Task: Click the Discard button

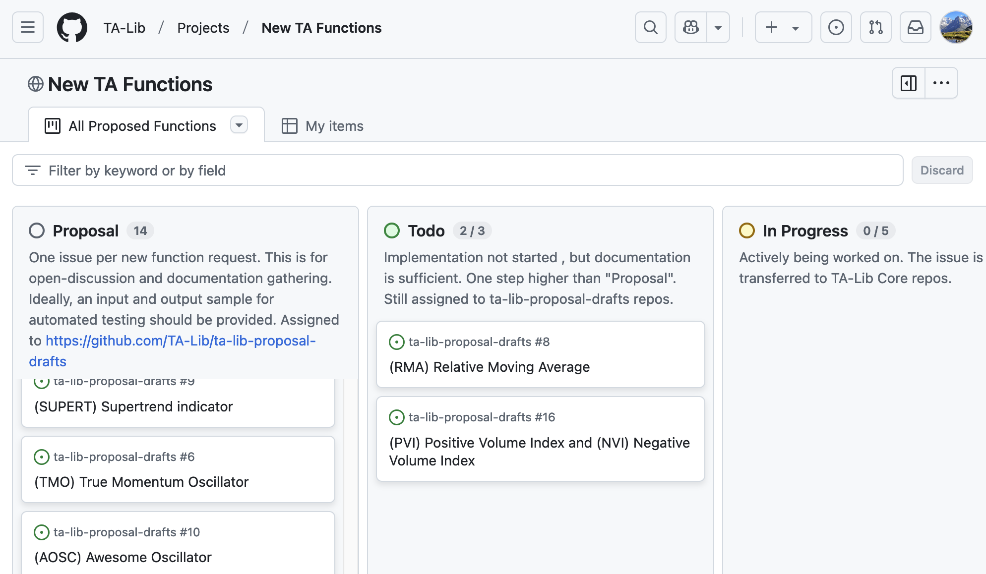Action: (x=941, y=171)
